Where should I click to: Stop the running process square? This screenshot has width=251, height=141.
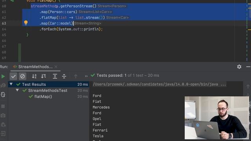3,106
